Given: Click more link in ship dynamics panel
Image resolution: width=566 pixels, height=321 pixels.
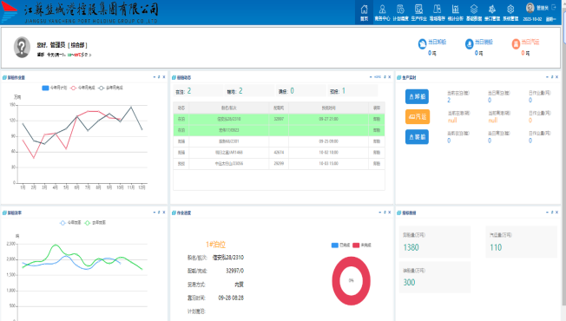Looking at the screenshot, I should click(378, 77).
